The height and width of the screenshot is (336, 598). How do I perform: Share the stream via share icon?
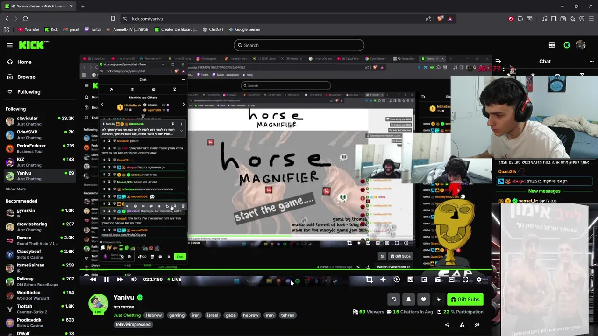coord(447,325)
